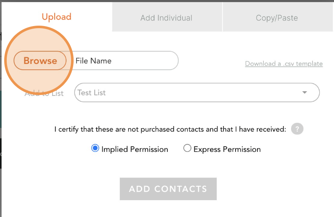Image resolution: width=334 pixels, height=217 pixels.
Task: Click the certify purchased contacts statement
Action: 170,129
